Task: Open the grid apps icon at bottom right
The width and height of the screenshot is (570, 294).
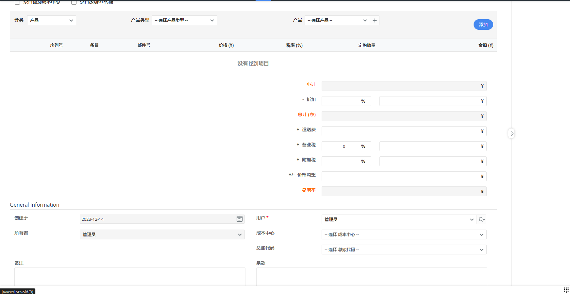Action: pyautogui.click(x=566, y=290)
